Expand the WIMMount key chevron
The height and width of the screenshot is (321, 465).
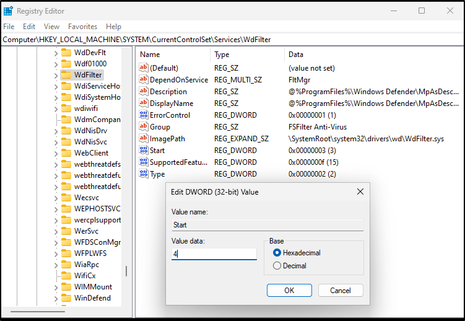click(x=56, y=287)
